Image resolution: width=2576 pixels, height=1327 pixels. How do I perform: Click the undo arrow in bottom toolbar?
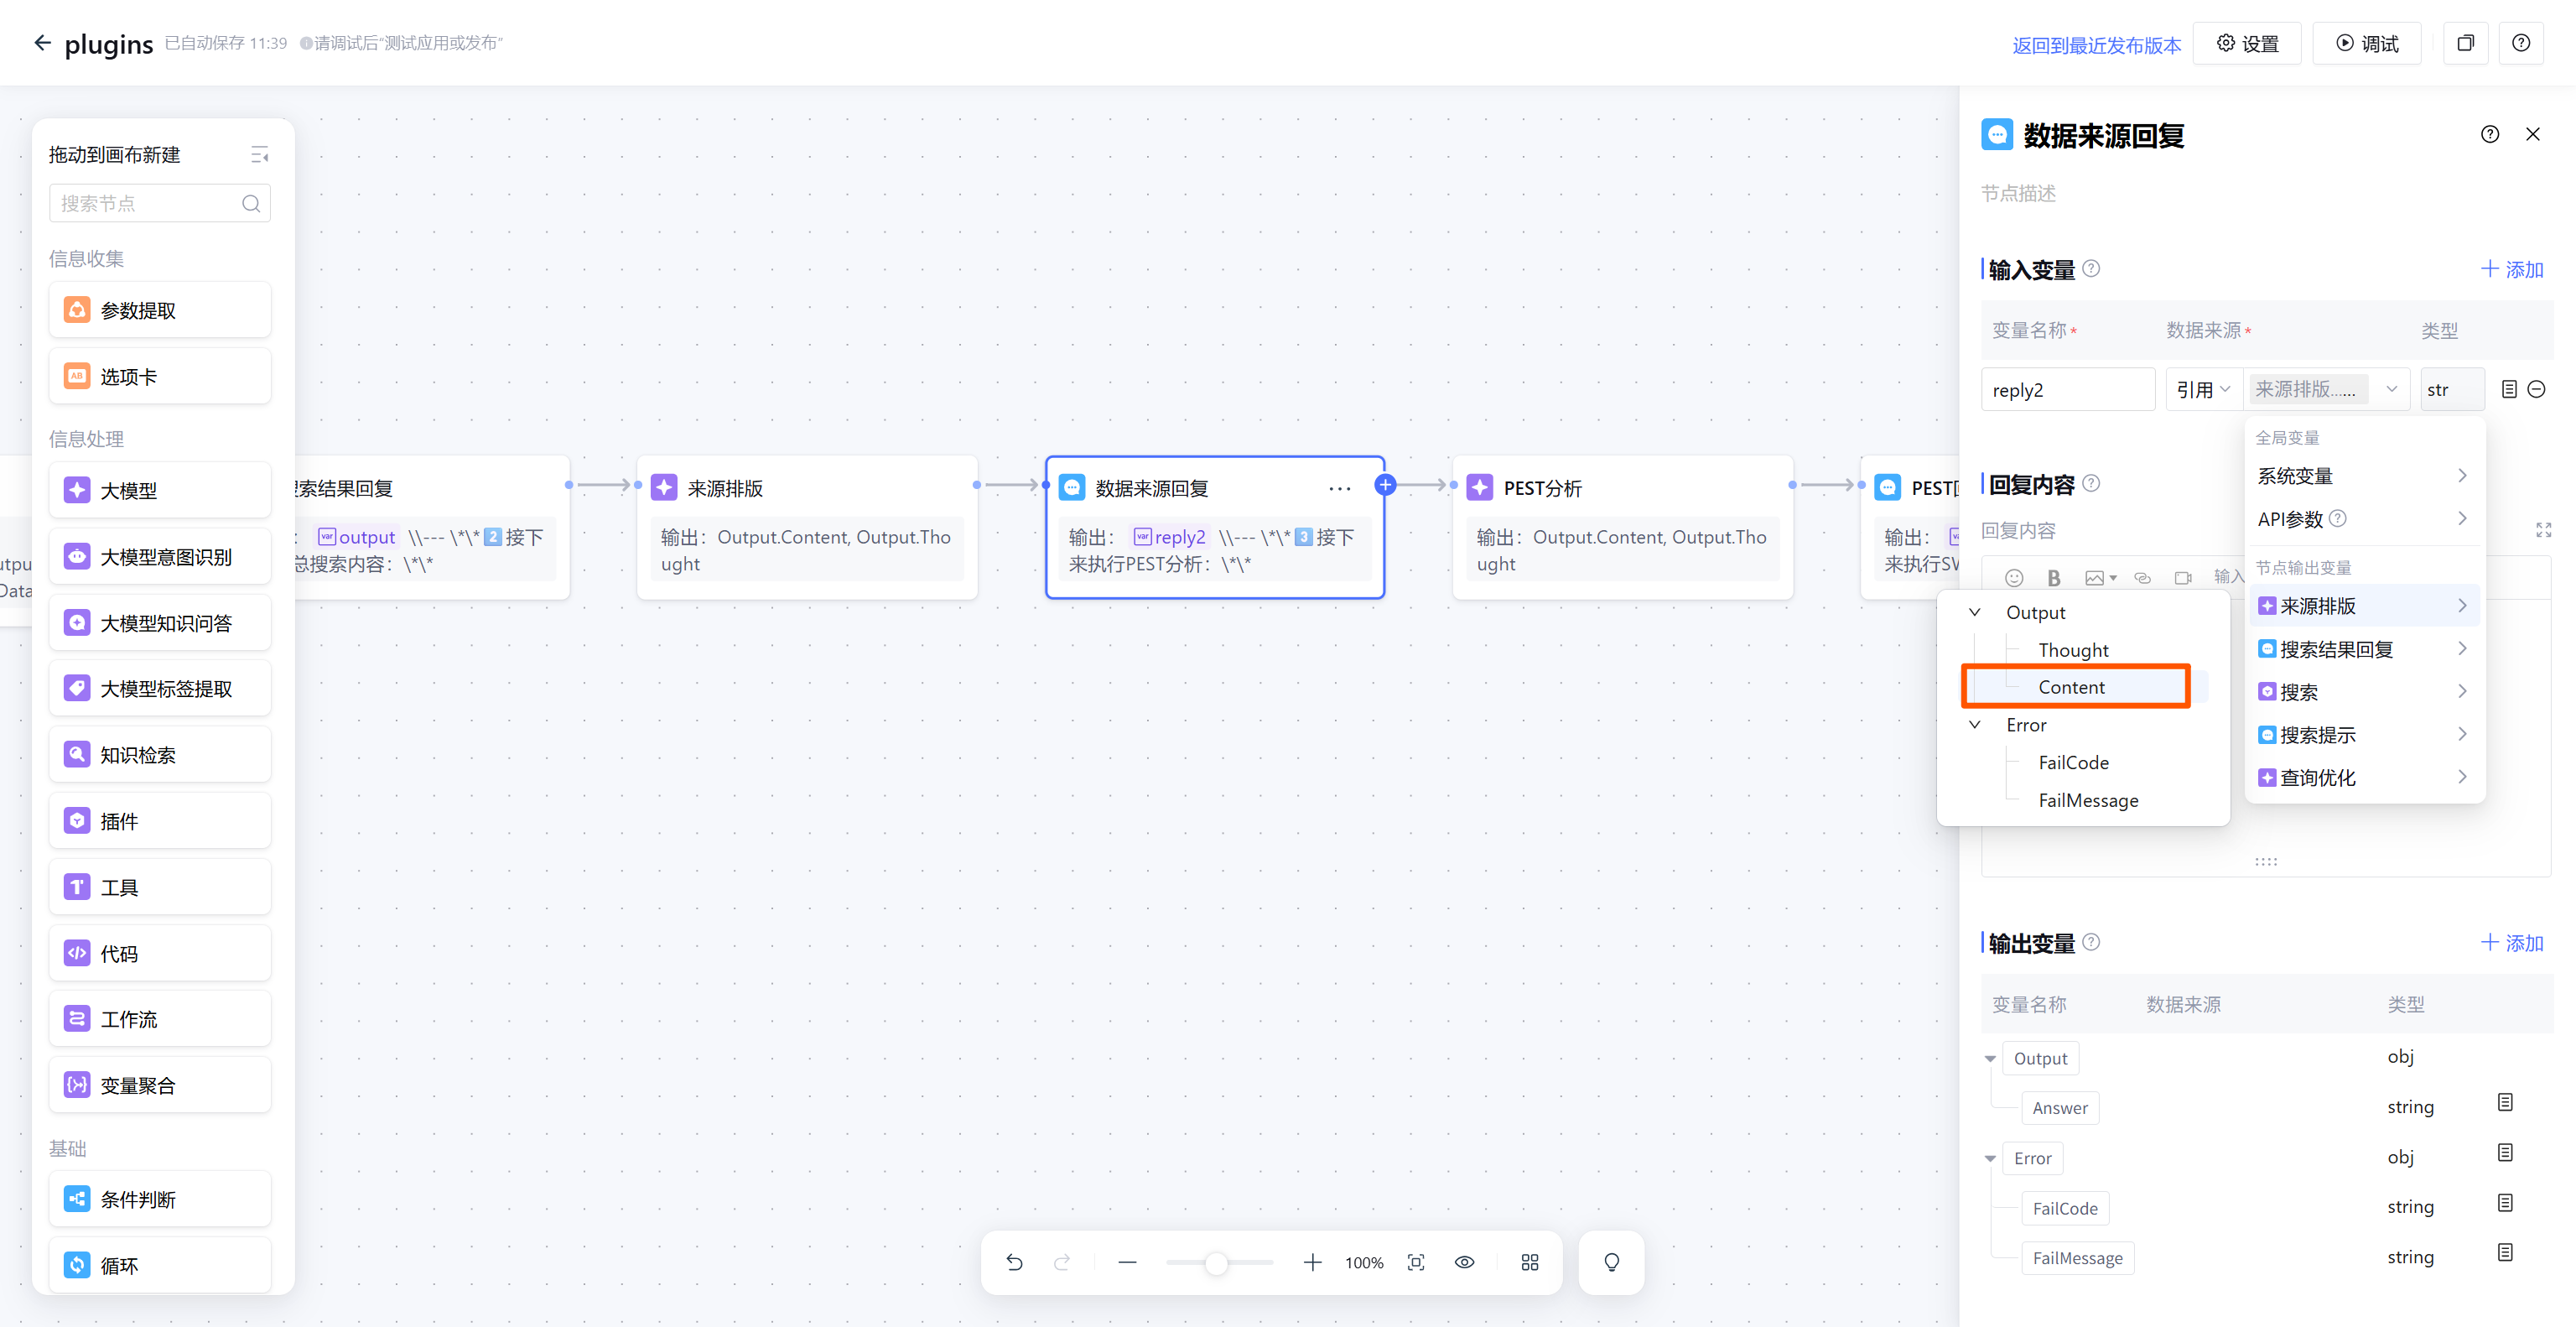pos(1014,1262)
